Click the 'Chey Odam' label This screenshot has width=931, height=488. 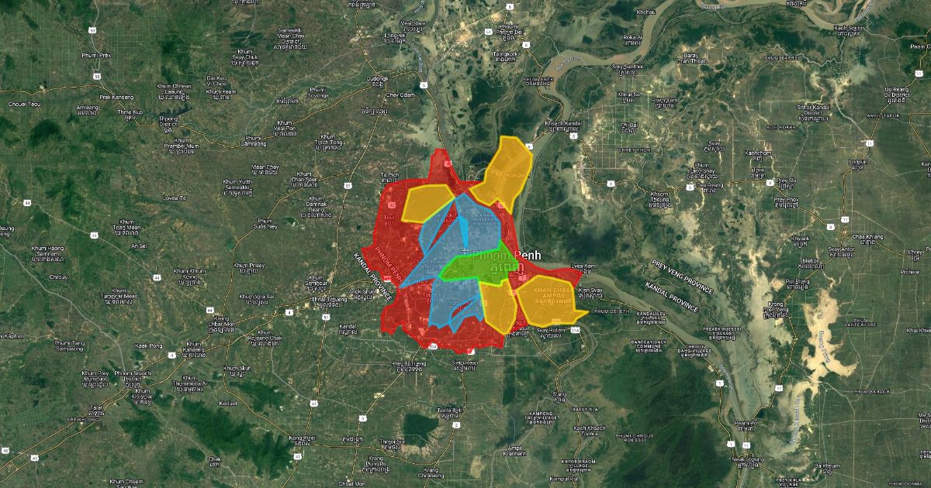point(401,95)
